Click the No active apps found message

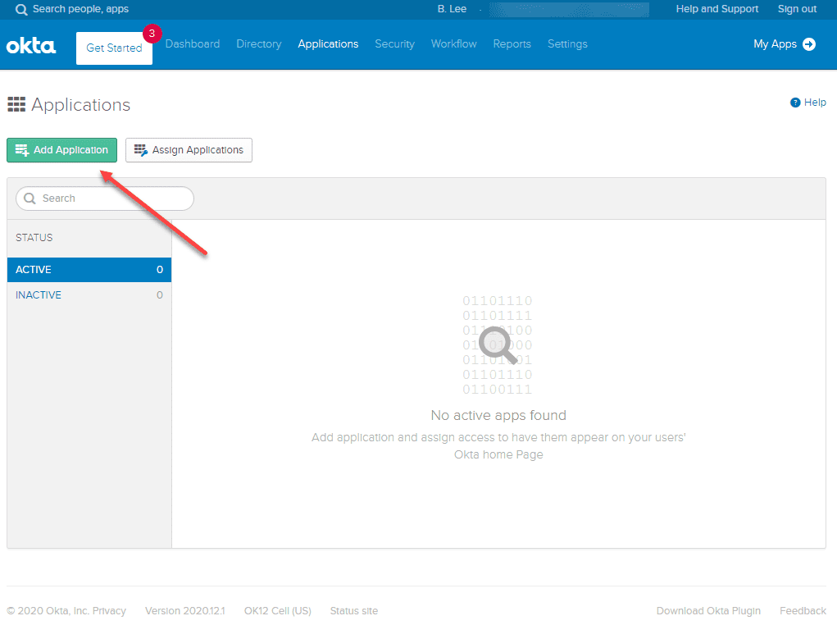pos(498,416)
